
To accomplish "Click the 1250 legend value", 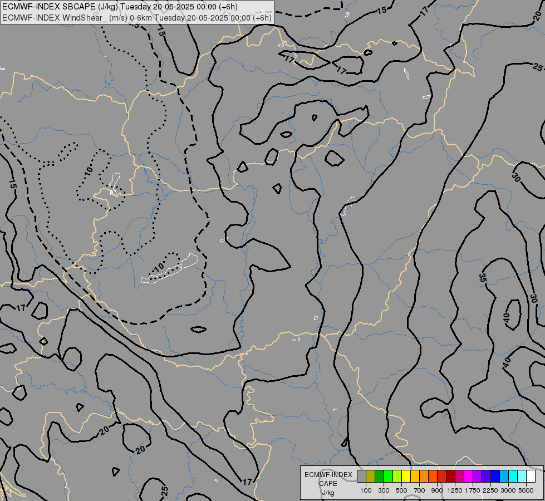I will [x=455, y=490].
